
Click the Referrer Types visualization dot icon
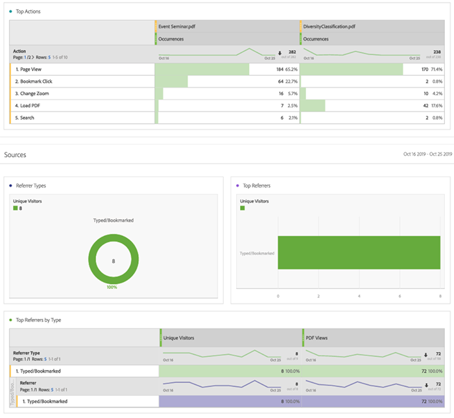pos(10,185)
